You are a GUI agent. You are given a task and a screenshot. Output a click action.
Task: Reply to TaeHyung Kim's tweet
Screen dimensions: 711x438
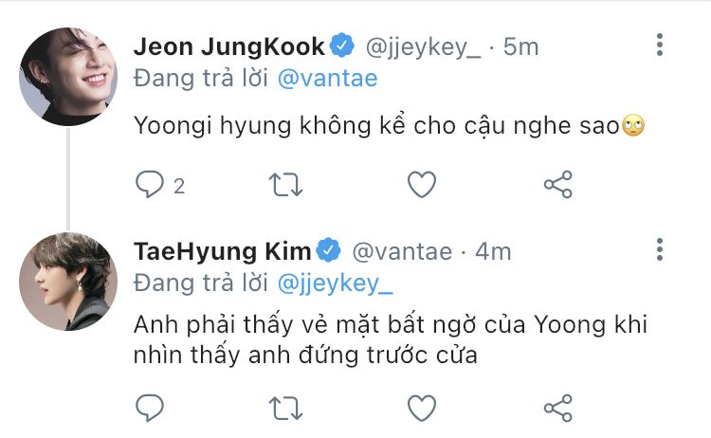point(151,408)
